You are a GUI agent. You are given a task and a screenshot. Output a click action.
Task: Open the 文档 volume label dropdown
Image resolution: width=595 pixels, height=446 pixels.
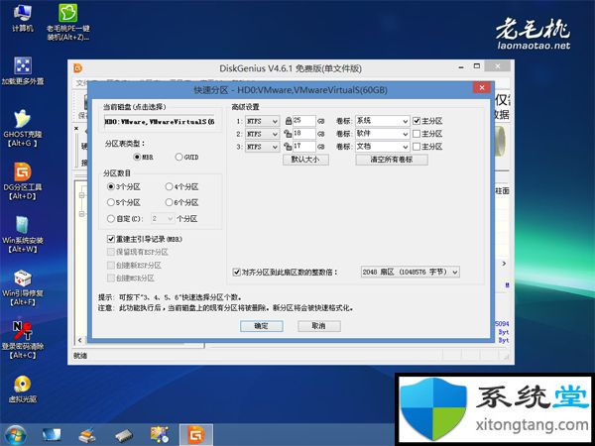383,147
